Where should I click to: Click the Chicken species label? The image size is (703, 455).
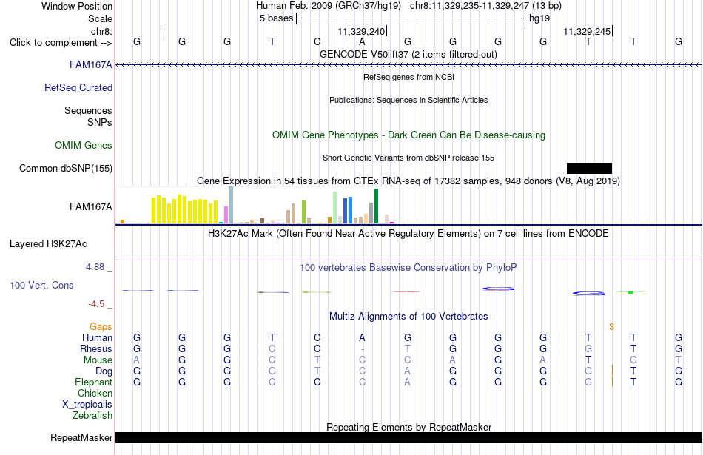(x=95, y=394)
